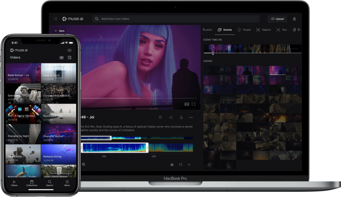The width and height of the screenshot is (341, 197).
Task: Open the user account icon on the laptop
Action: point(294,19)
